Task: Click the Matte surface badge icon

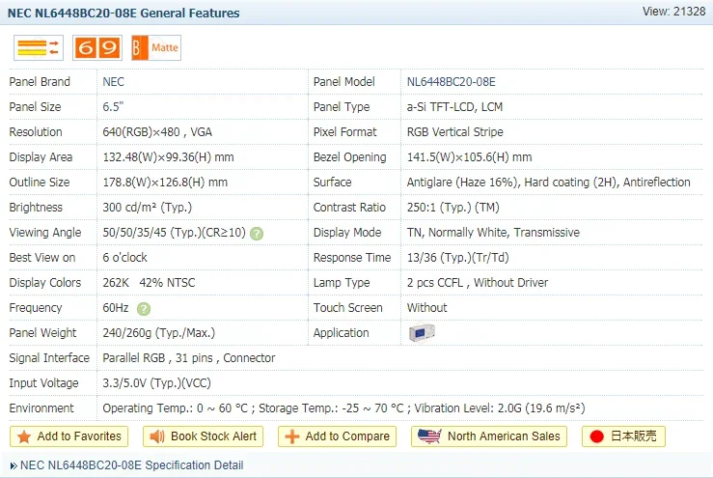Action: (x=156, y=48)
